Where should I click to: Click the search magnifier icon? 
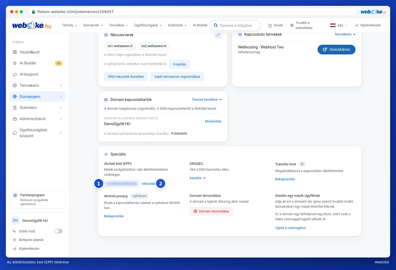216,25
